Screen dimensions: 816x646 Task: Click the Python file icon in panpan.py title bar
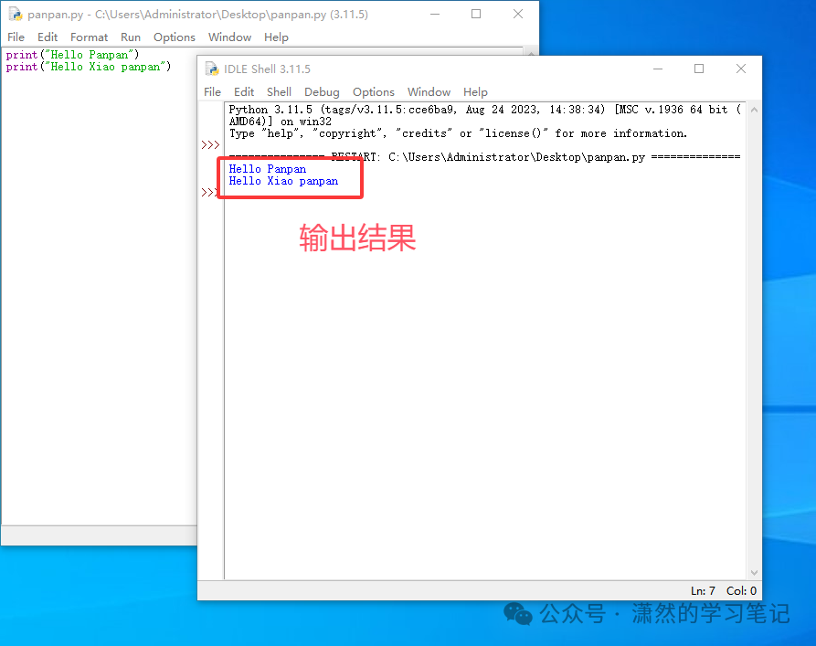click(x=16, y=14)
